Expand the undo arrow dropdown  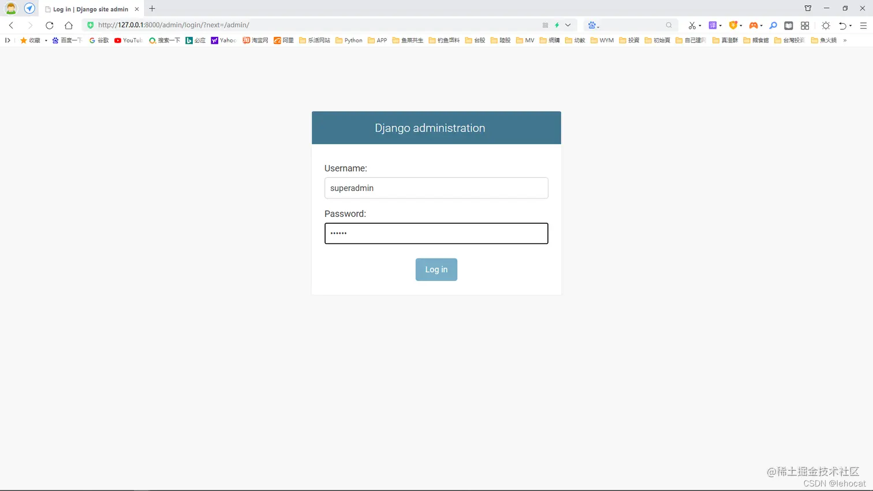tap(850, 26)
